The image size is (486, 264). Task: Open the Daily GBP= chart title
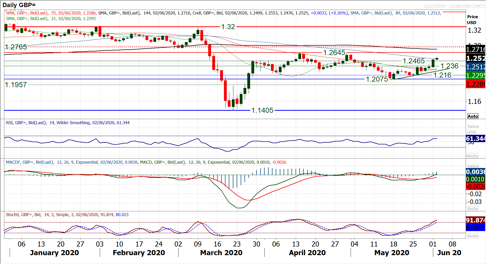[19, 5]
